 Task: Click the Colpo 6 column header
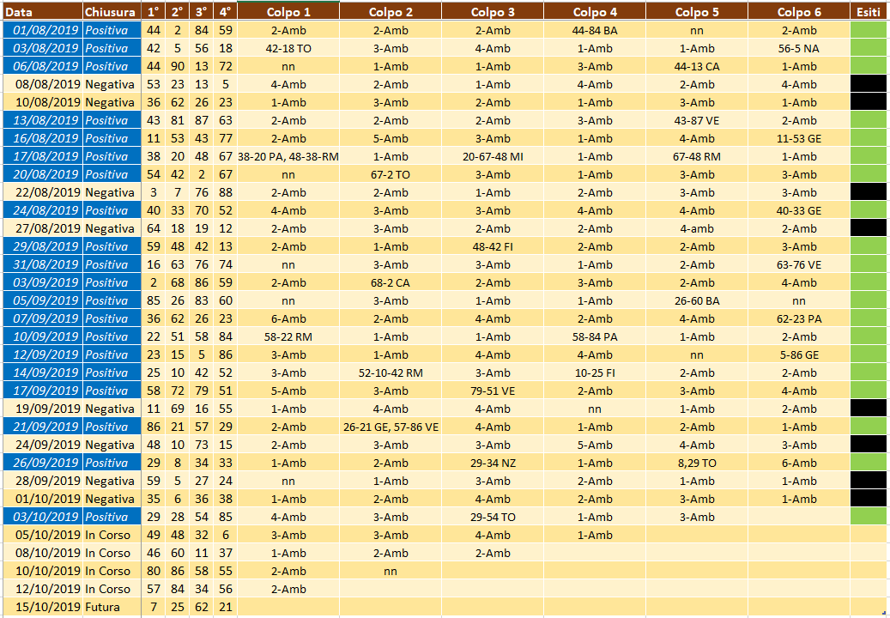point(799,11)
